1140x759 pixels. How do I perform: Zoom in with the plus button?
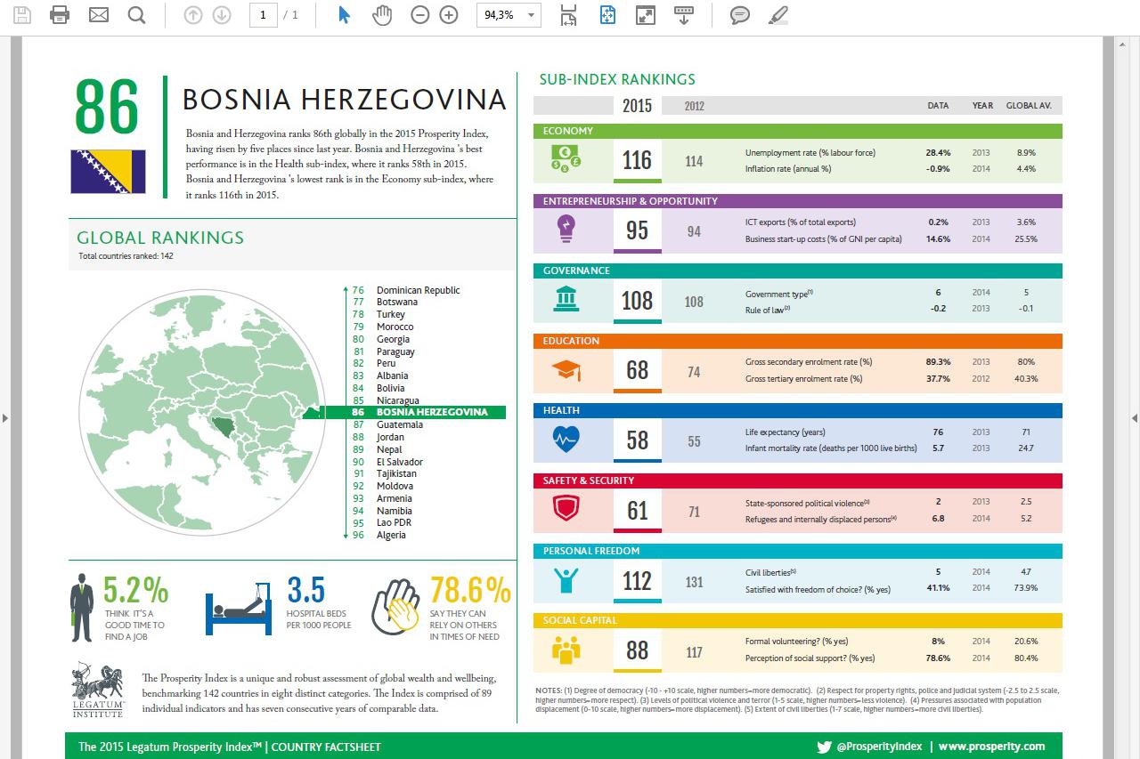449,15
